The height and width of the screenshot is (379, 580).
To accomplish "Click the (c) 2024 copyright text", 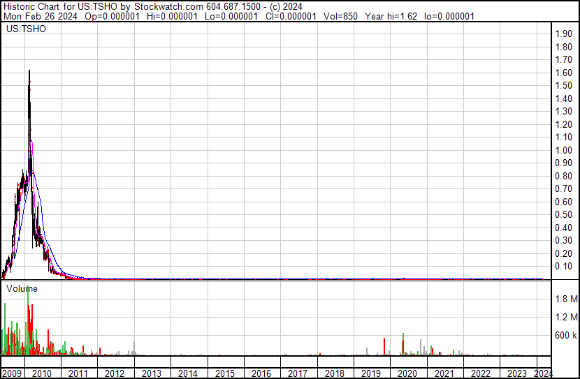I will (286, 7).
